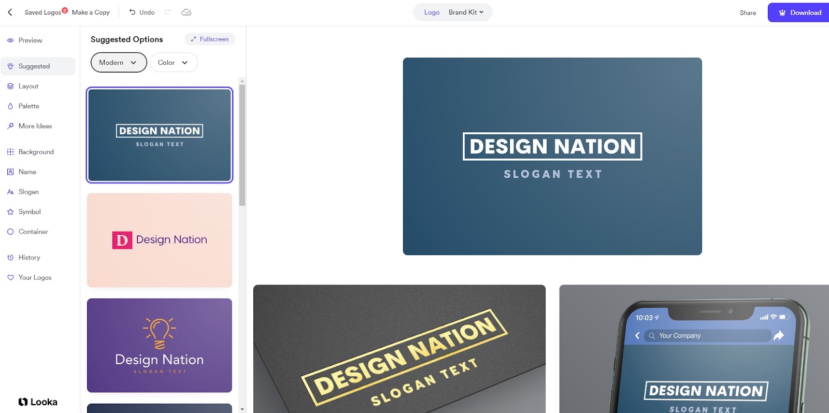
Task: Open Saved Logos
Action: 42,12
